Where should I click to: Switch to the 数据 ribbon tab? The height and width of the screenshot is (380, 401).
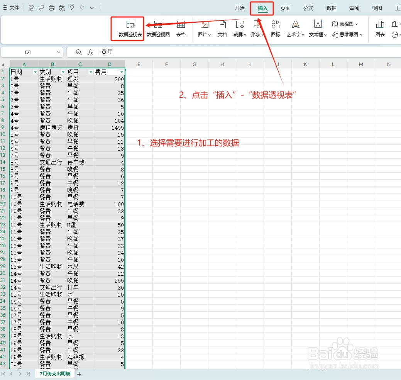coord(331,8)
